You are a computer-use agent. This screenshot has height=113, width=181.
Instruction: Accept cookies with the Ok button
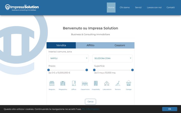tap(170, 109)
